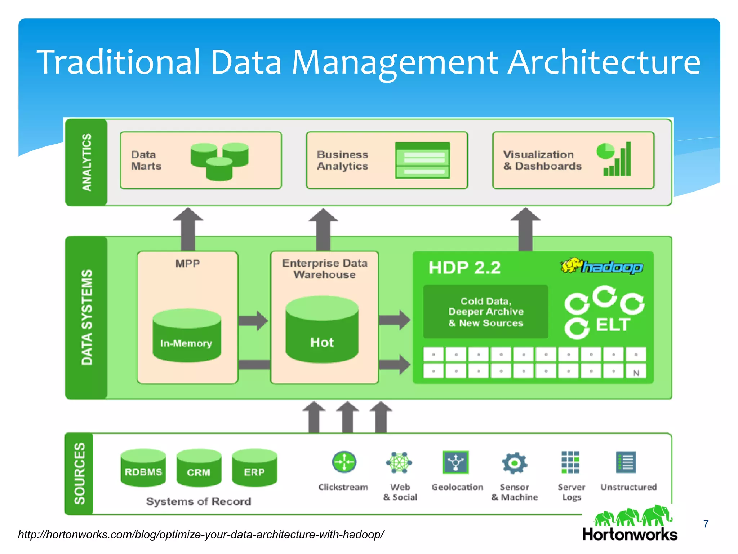Click the ERP database cylinder
Image resolution: width=738 pixels, height=554 pixels.
click(x=254, y=468)
